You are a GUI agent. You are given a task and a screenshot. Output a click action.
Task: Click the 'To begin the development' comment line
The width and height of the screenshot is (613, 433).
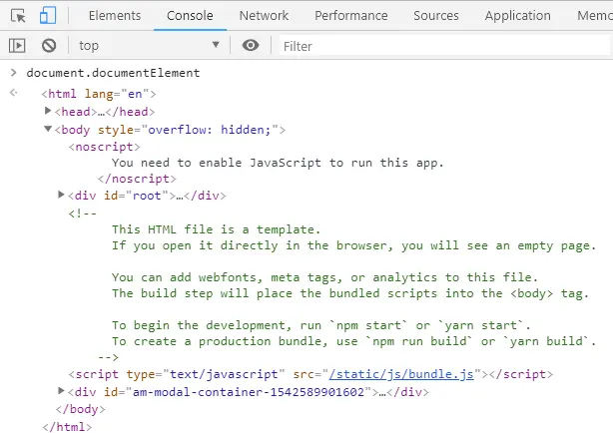tap(320, 325)
